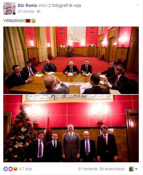Click the Haha reaction icon

pyautogui.click(x=15, y=169)
